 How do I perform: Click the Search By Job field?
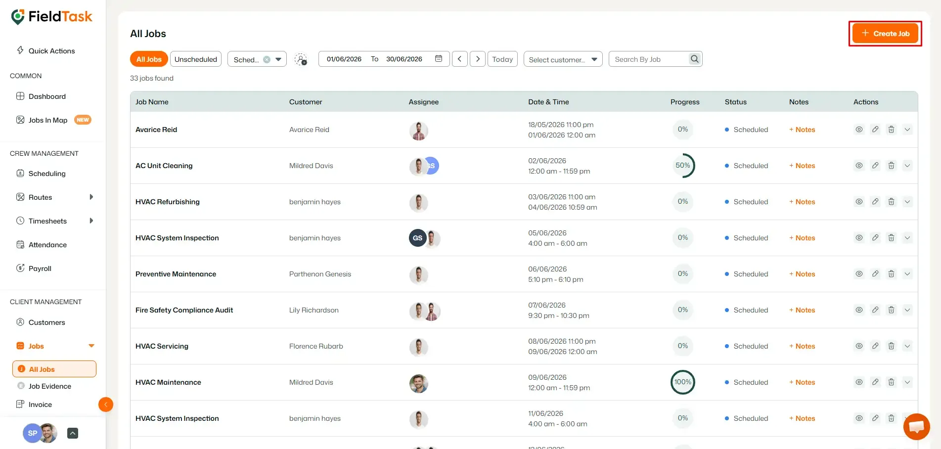pyautogui.click(x=649, y=59)
